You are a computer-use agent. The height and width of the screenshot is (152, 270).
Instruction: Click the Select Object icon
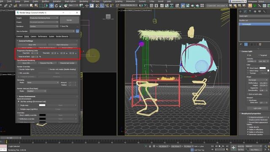pos(31,5)
